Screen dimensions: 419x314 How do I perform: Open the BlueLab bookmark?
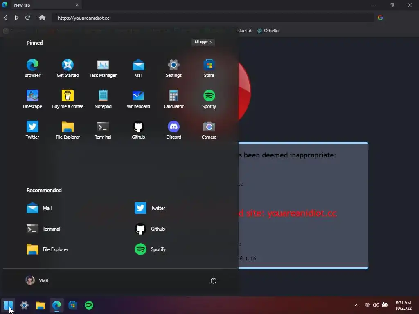[245, 31]
